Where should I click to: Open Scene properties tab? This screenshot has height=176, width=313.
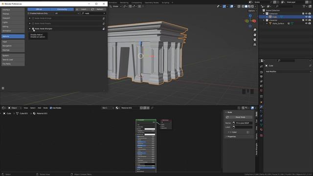point(261,86)
